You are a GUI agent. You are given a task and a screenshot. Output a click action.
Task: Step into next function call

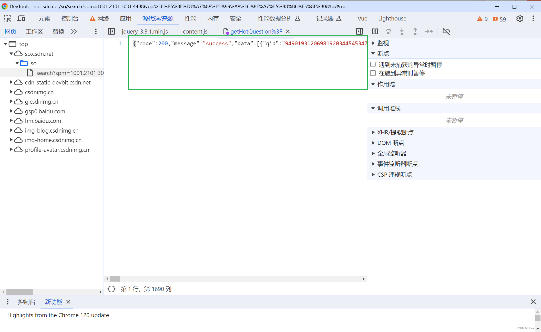[x=402, y=31]
